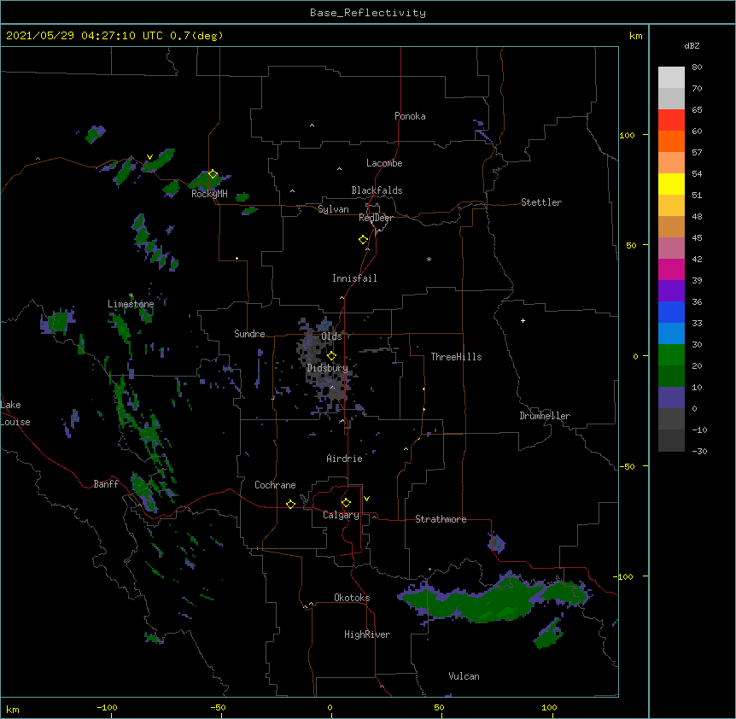Select the yellow V marker northwest of RockyMH
Screen dimensions: 736x719
pos(149,157)
